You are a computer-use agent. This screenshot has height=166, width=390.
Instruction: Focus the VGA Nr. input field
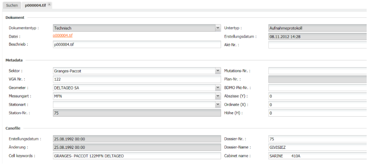tap(137, 79)
